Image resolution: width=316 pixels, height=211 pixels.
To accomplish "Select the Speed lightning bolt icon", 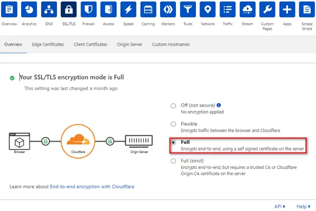I will [128, 9].
